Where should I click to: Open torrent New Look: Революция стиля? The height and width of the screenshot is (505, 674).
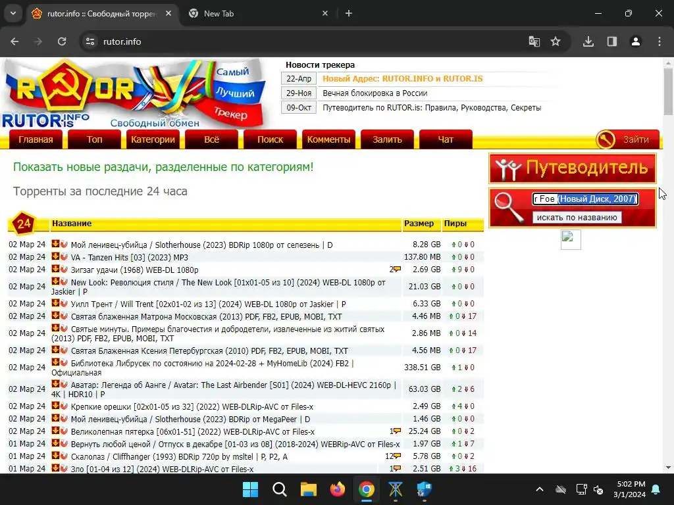coord(219,287)
